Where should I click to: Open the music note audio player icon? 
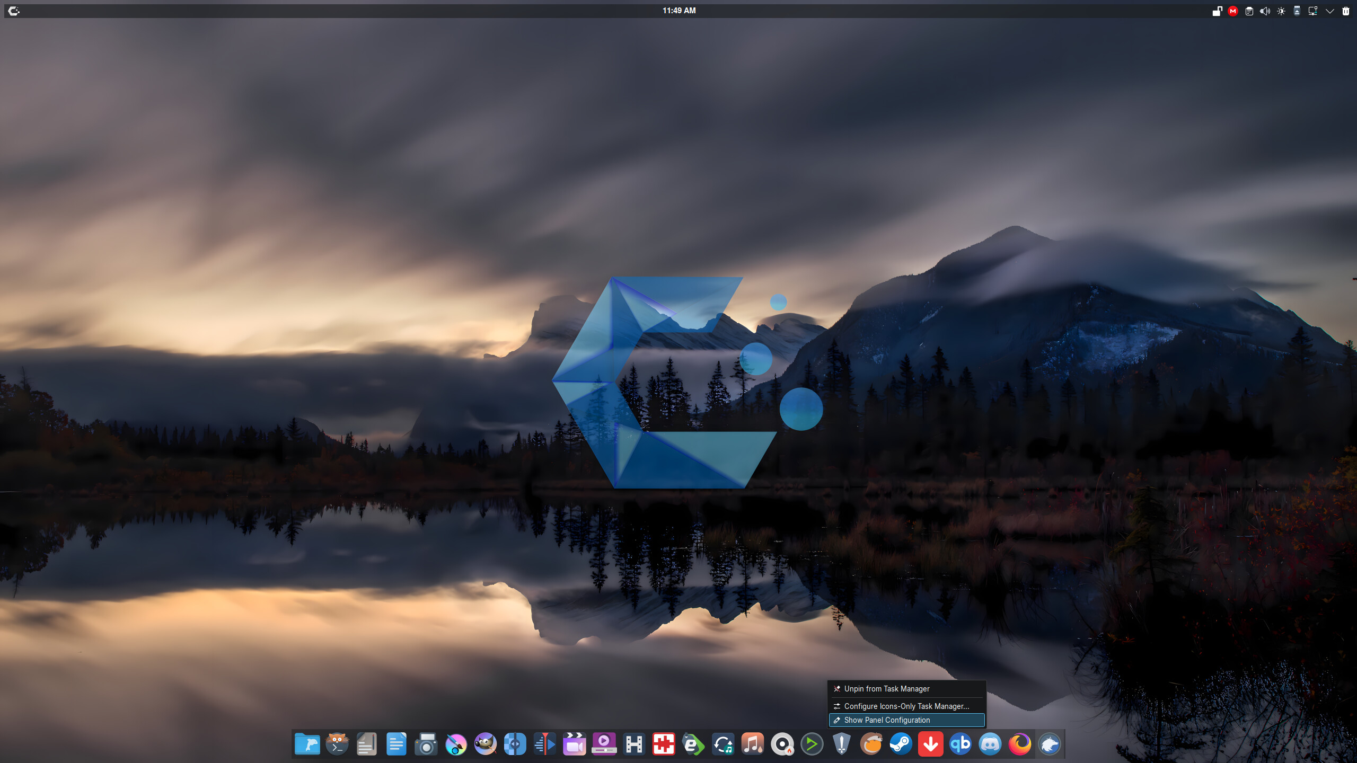(x=752, y=744)
